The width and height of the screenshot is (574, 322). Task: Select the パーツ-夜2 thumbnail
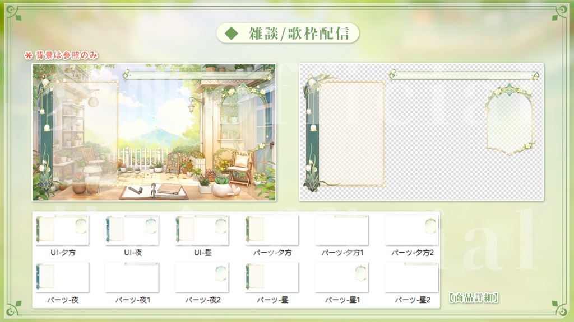(201, 278)
